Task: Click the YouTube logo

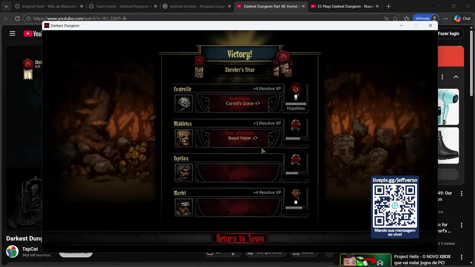Action: (33, 33)
